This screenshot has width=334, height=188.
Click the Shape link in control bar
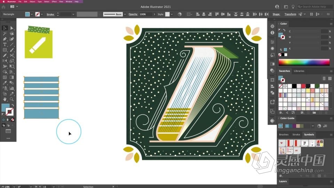point(276,14)
